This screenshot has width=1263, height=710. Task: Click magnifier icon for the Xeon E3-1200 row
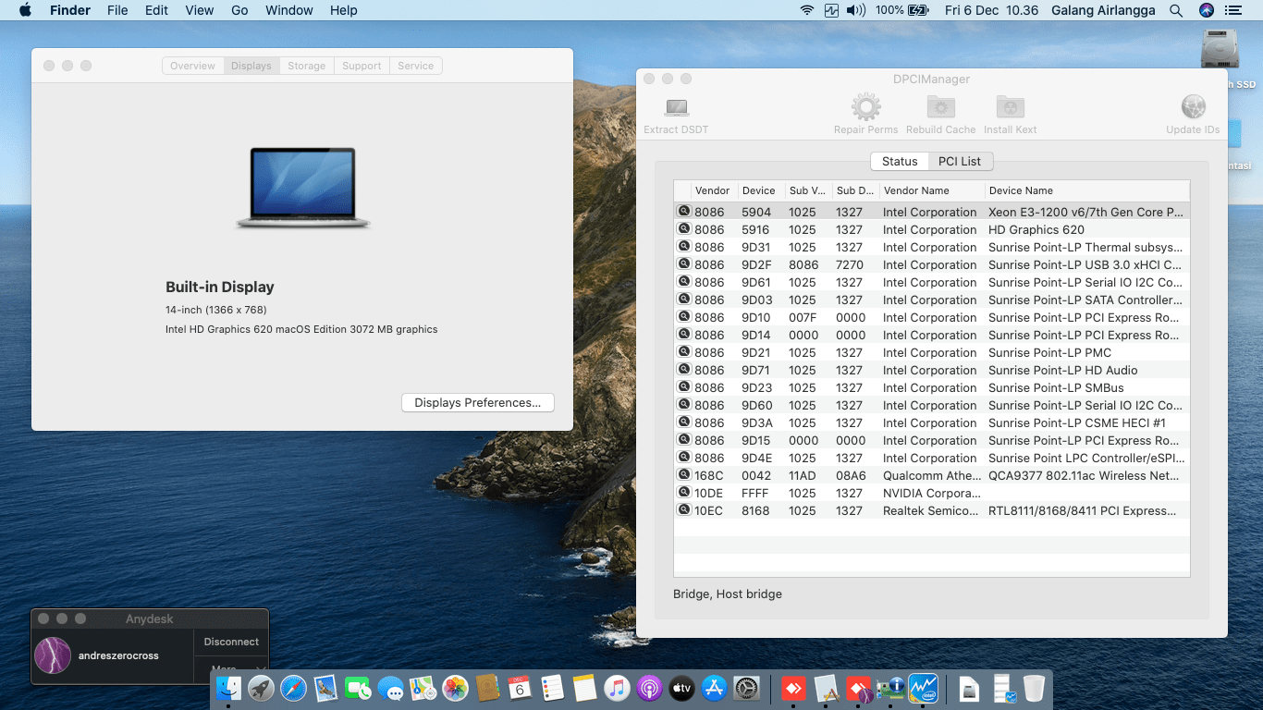pos(683,212)
